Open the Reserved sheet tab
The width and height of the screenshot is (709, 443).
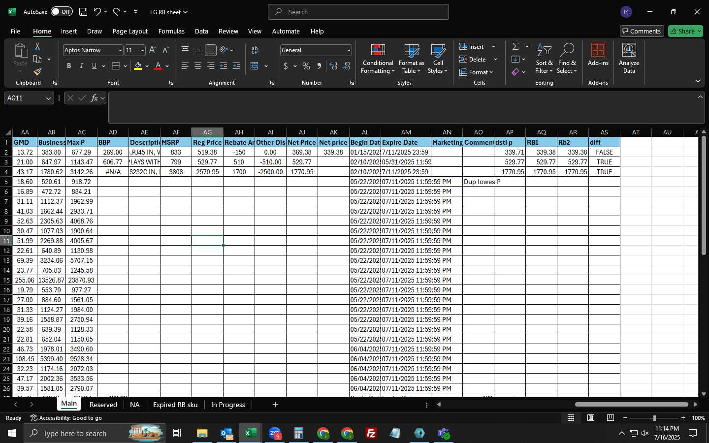(103, 405)
